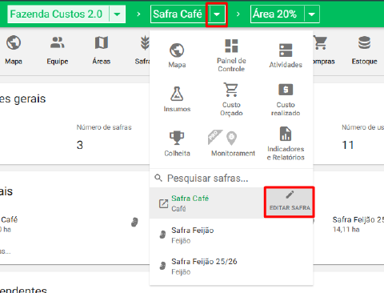Screen dimensions: 384x293
Task: Click the 14,11 ha area text
Action: click(346, 229)
